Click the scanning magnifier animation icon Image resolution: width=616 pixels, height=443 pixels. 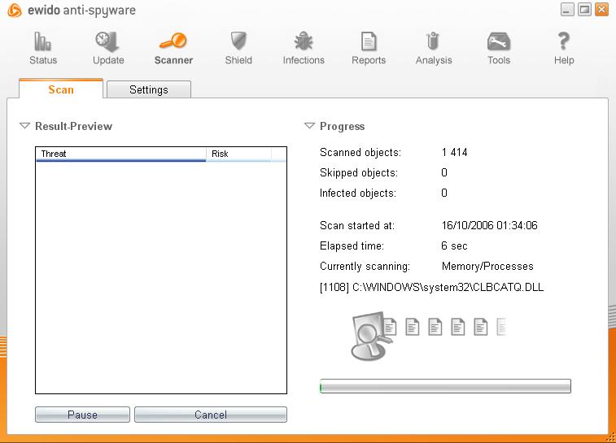click(371, 337)
